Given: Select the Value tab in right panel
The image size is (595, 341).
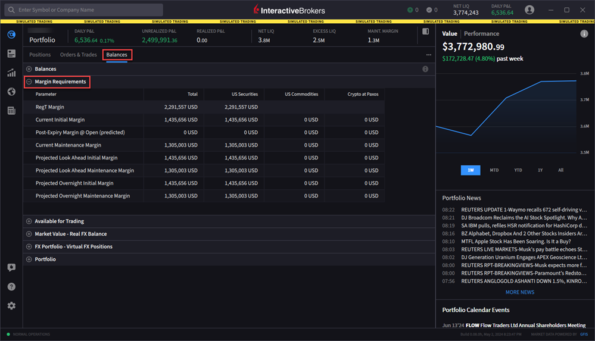Looking at the screenshot, I should 450,34.
